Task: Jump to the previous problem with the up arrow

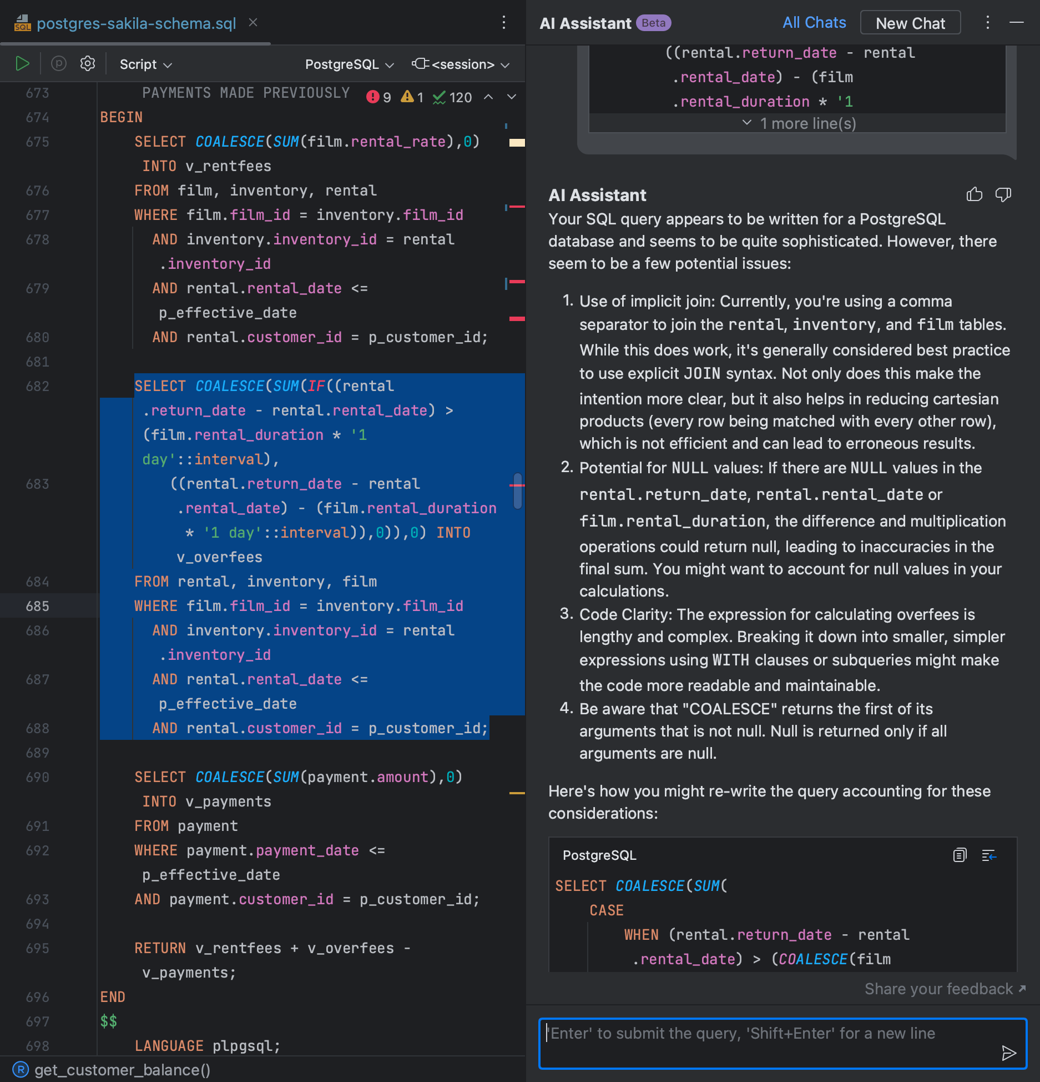Action: [488, 97]
